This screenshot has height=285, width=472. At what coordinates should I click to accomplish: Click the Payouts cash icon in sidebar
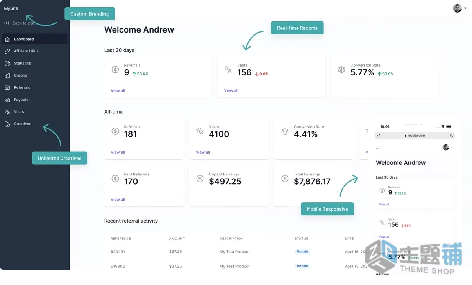7,100
